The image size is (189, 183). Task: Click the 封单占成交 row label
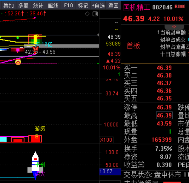pyautogui.click(x=173, y=40)
